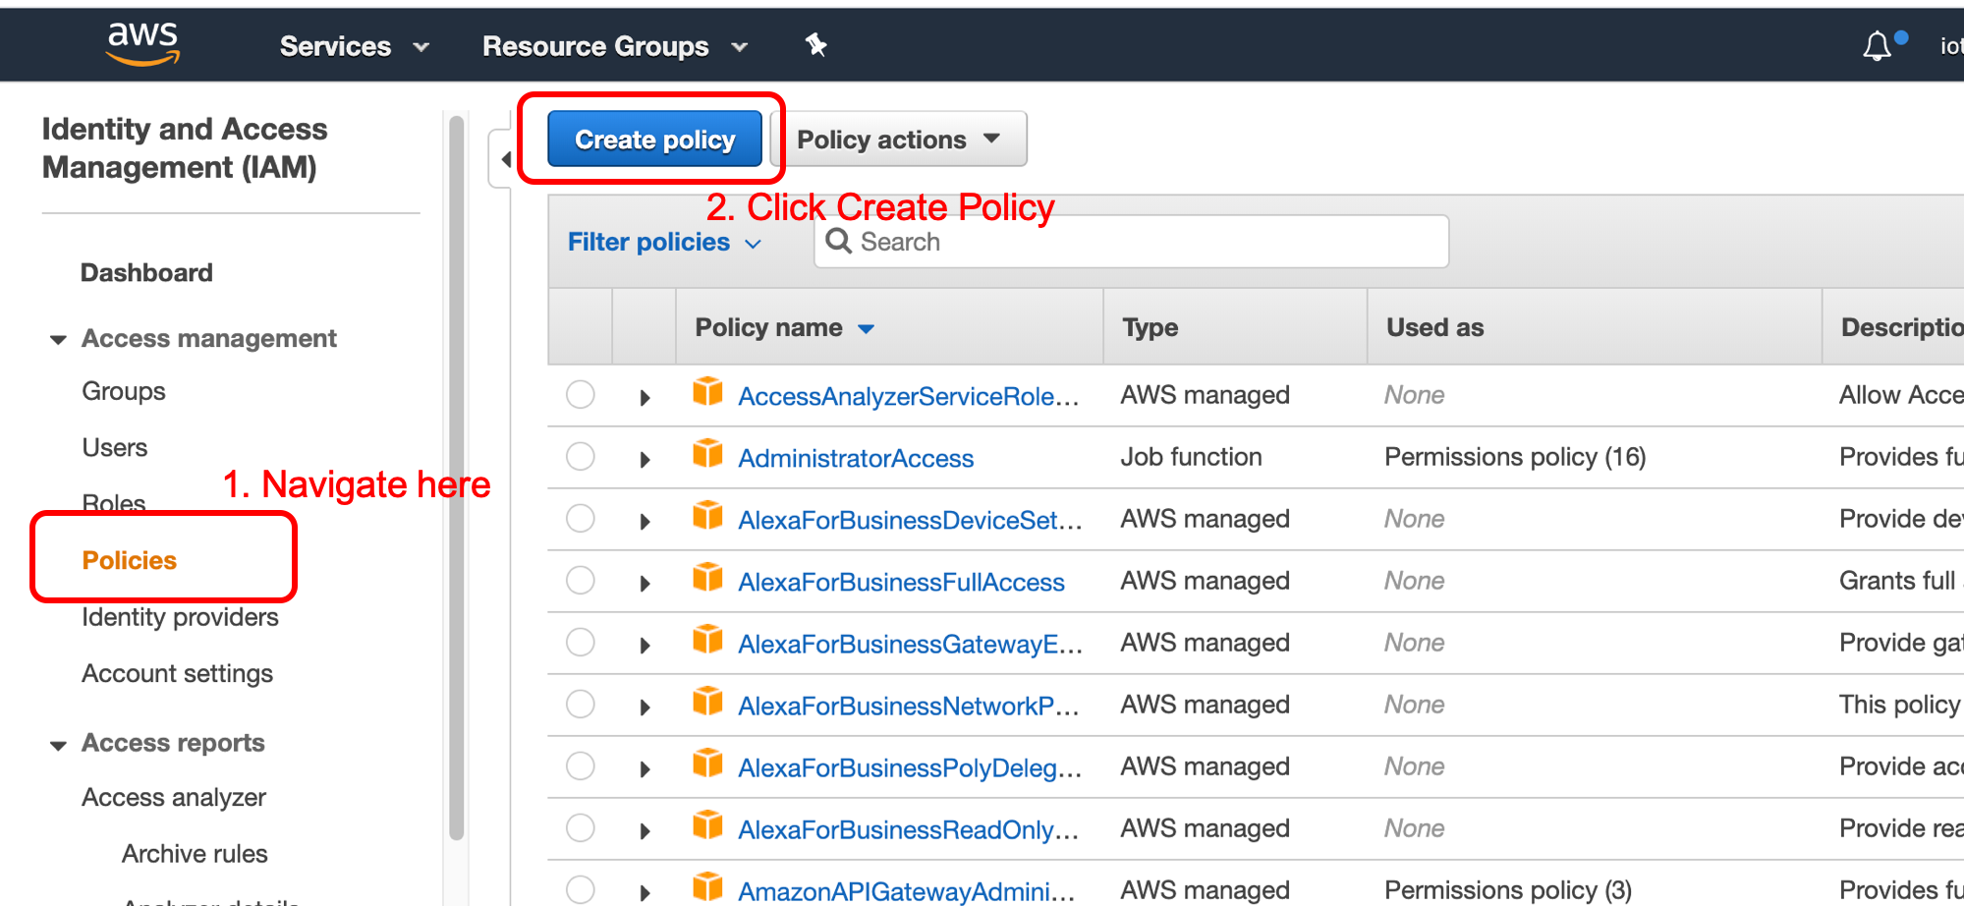
Task: Collapse the Access reports section
Action: point(58,745)
